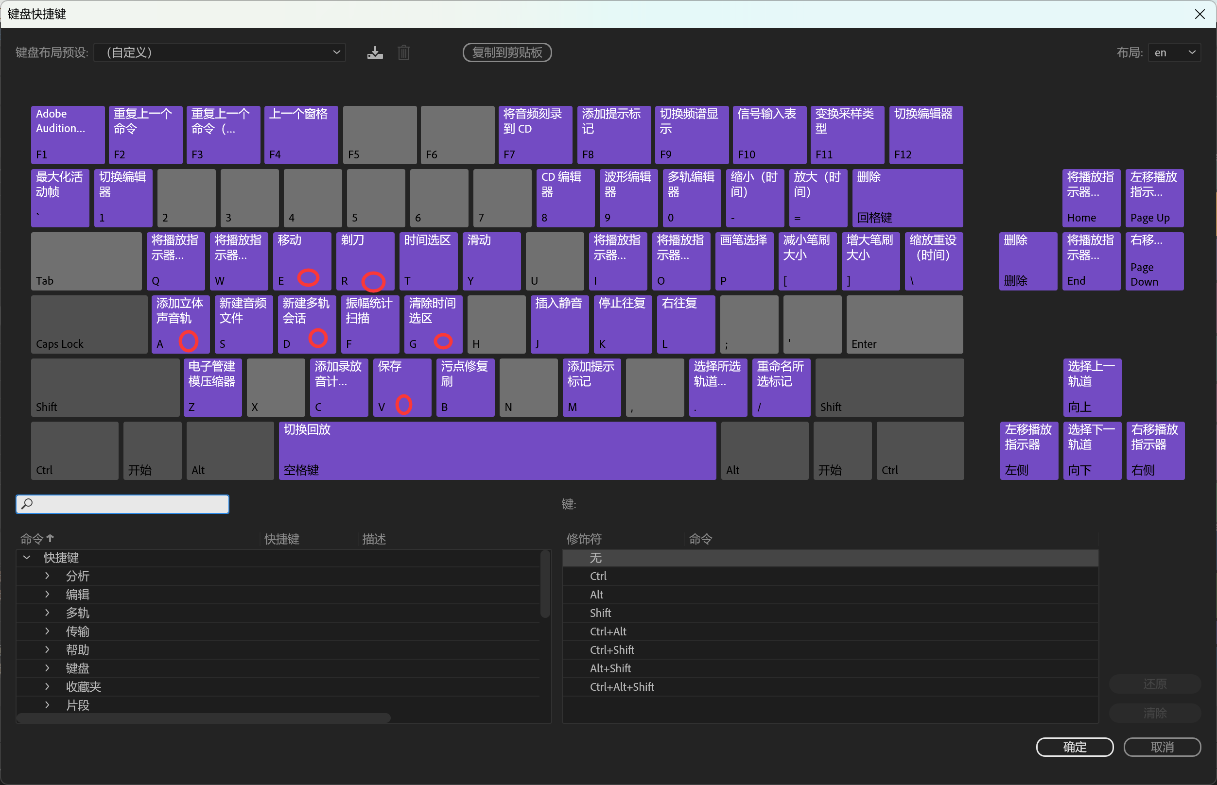
Task: Confirm with the 确定 button
Action: 1075,747
